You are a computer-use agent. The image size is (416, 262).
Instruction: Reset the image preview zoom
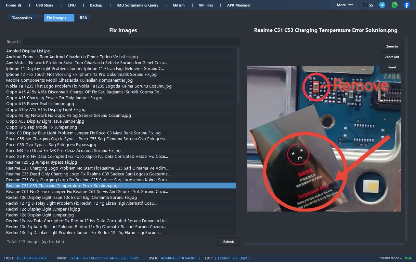tap(392, 67)
